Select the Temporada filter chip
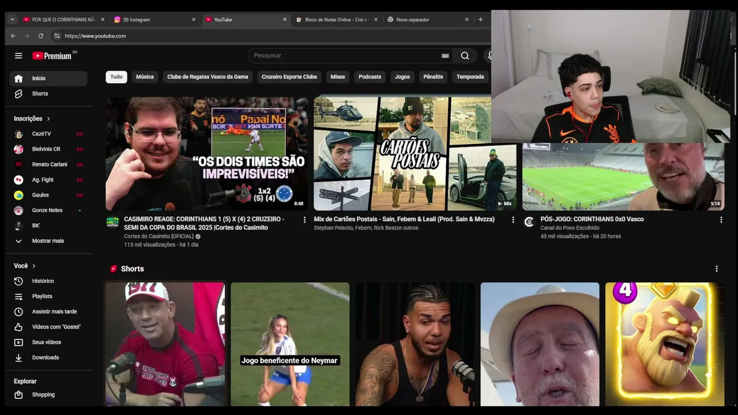 click(x=470, y=77)
